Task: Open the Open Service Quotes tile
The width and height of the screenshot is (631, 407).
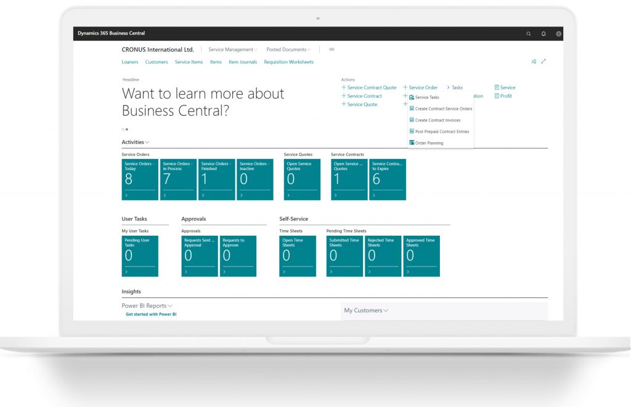Action: 302,179
